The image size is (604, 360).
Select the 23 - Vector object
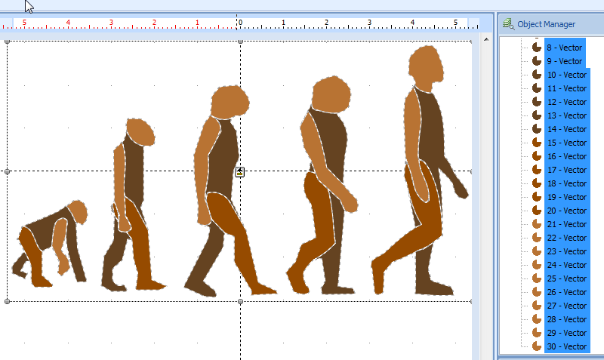566,251
